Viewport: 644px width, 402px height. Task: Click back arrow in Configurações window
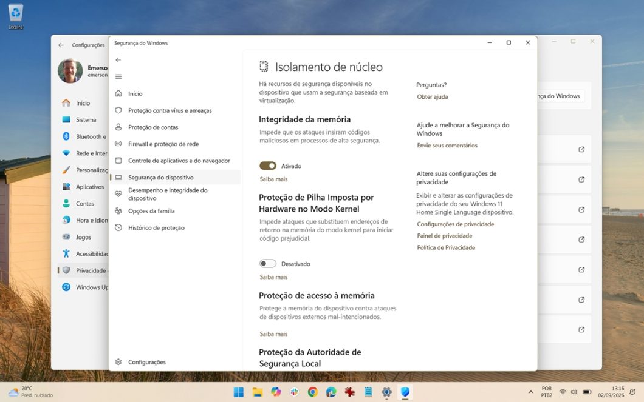click(x=61, y=45)
